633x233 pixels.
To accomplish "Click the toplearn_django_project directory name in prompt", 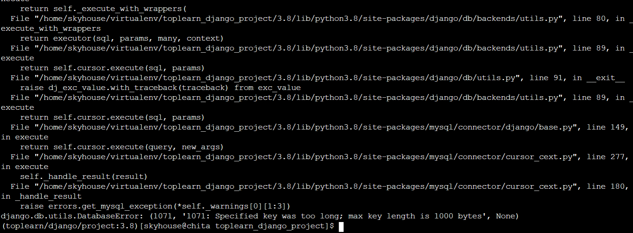I will [269, 226].
